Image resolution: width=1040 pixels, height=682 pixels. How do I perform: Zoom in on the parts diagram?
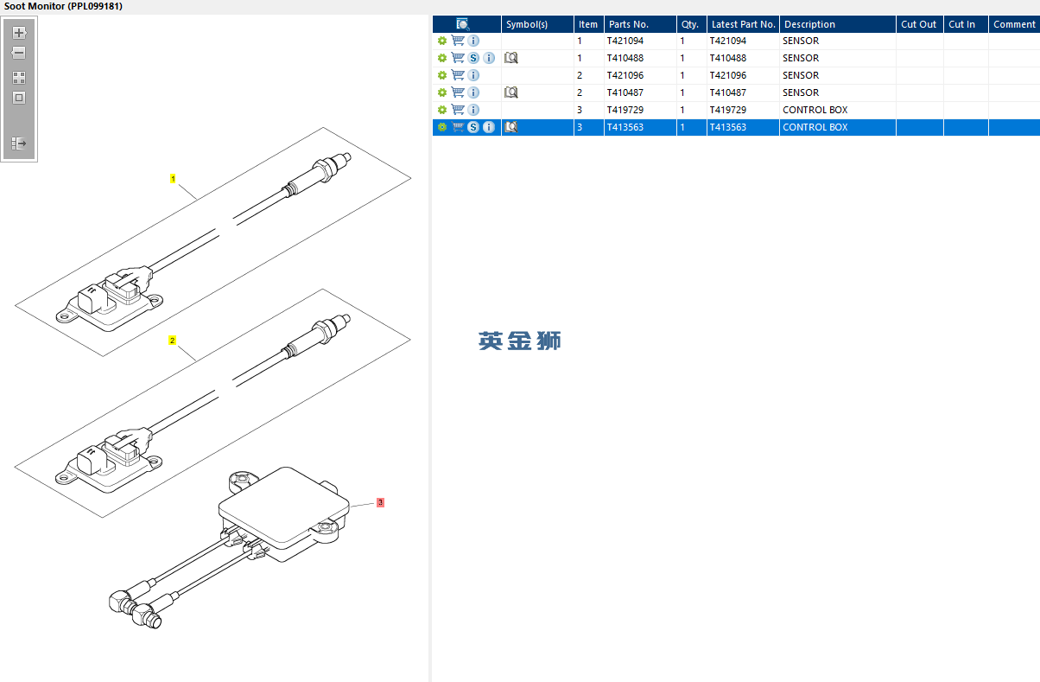coord(19,33)
